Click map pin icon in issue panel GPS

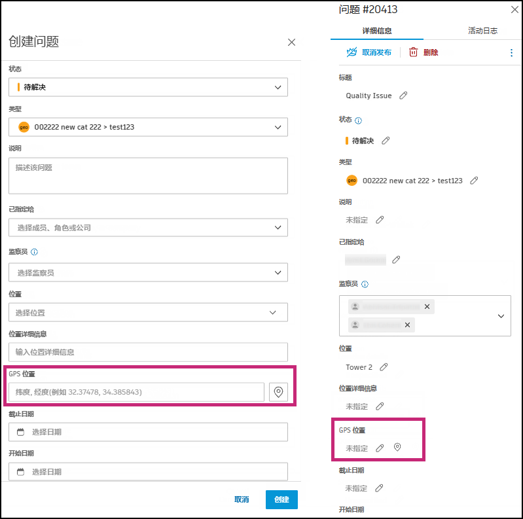coord(397,447)
